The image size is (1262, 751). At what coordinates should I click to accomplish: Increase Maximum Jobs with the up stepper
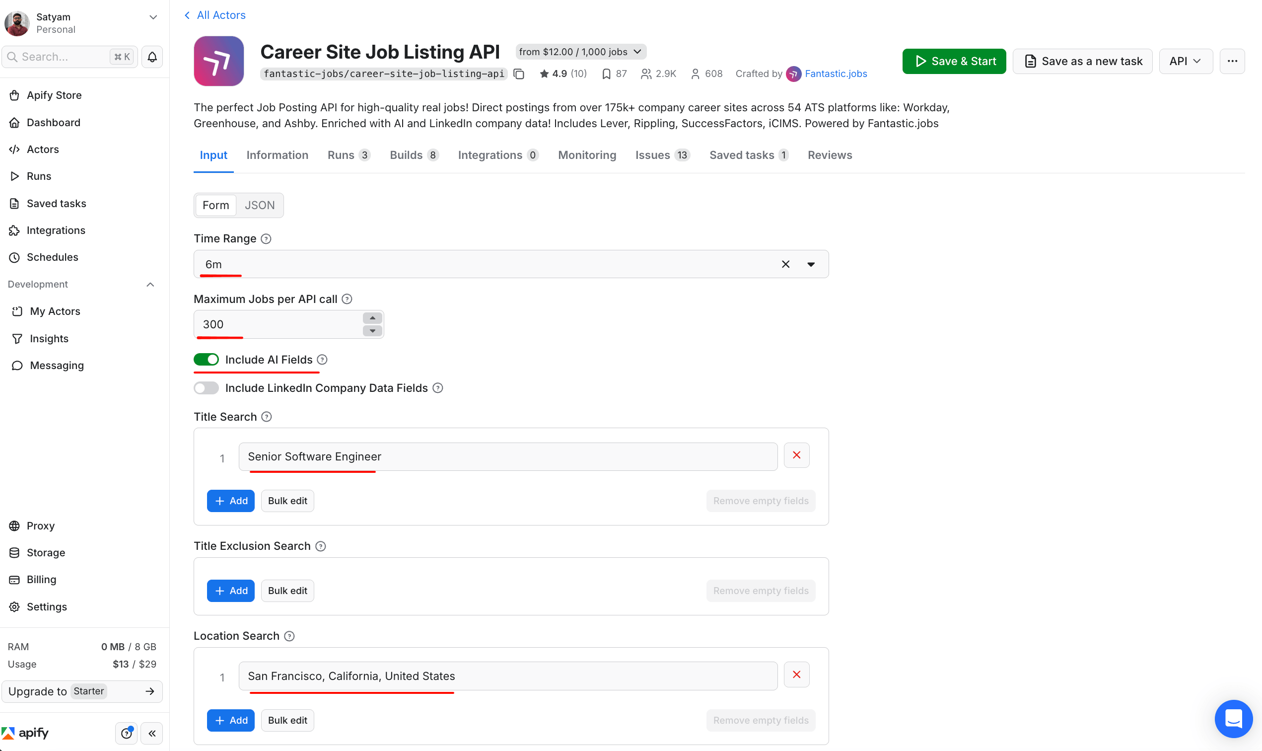click(x=372, y=318)
